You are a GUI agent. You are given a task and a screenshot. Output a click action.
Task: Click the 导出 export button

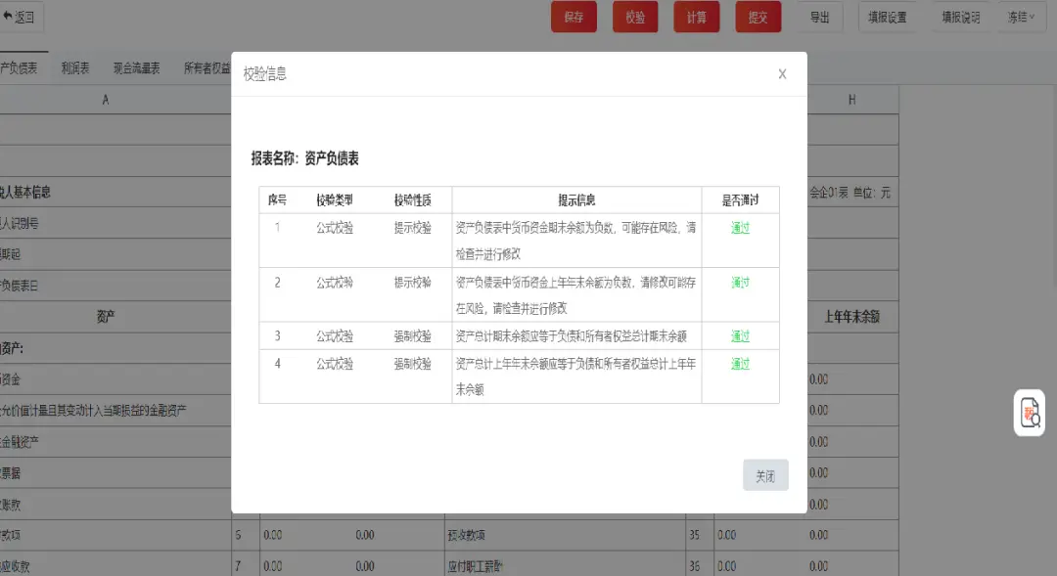819,18
